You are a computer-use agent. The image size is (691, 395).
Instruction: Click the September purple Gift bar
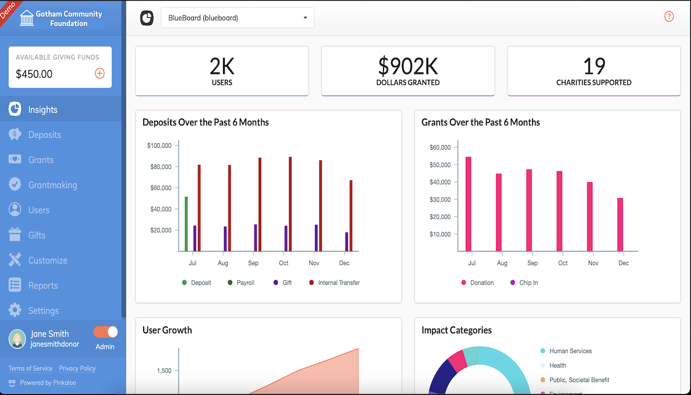pyautogui.click(x=256, y=238)
